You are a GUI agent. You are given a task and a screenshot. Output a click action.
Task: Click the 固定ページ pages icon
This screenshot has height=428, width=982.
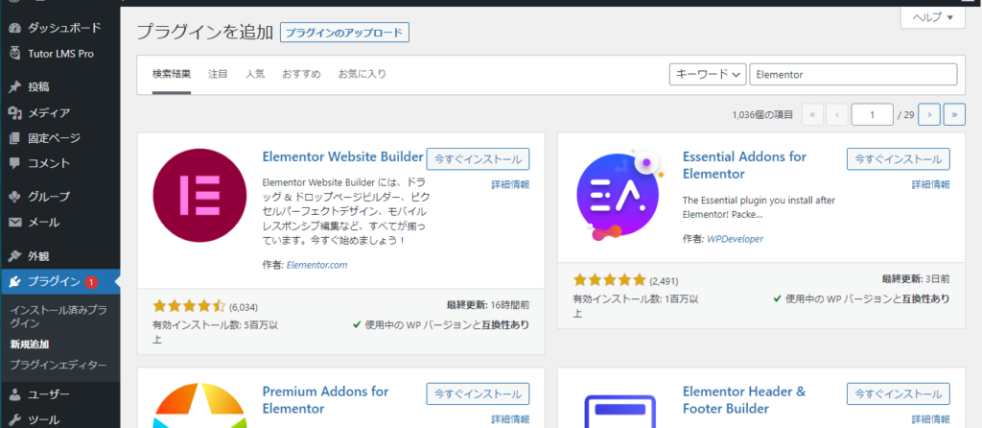click(15, 138)
